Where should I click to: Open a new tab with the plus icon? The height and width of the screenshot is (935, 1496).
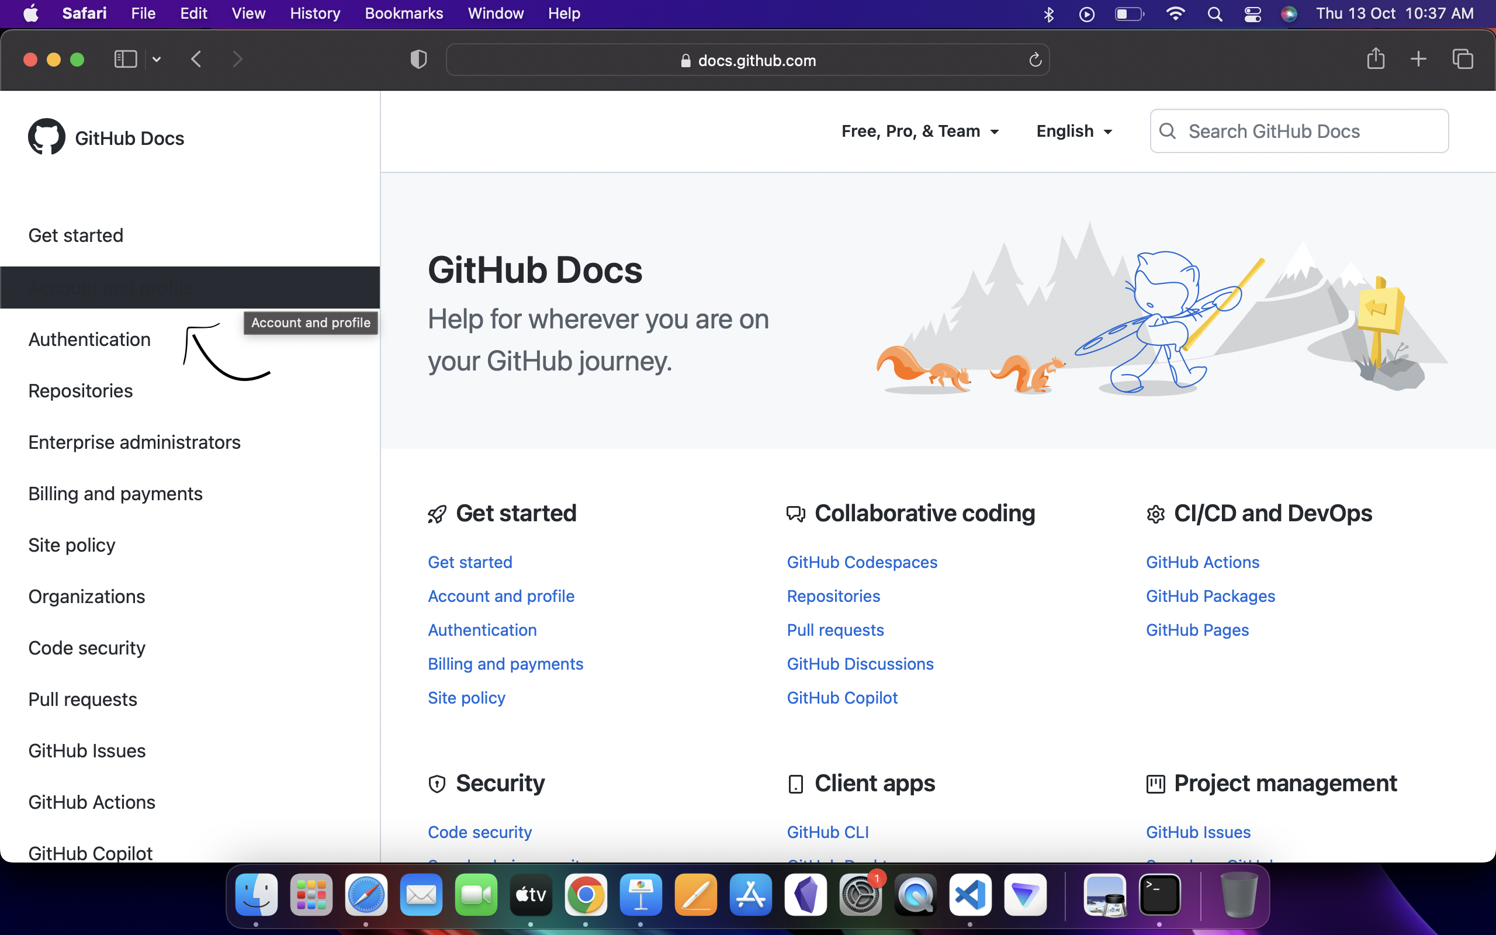click(1419, 59)
